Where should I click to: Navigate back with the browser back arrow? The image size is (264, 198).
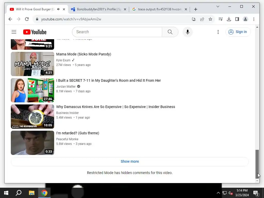10,19
